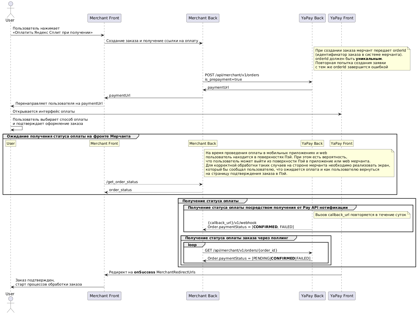Select the bottom Merchant Back participant box
The width and height of the screenshot is (417, 314).
tap(203, 296)
